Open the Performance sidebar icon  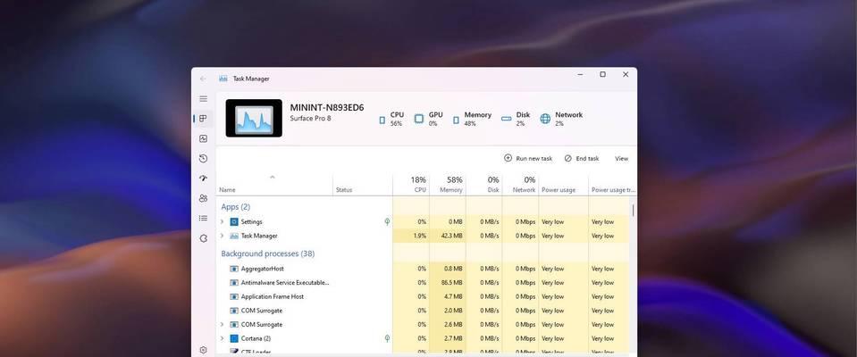pyautogui.click(x=204, y=138)
